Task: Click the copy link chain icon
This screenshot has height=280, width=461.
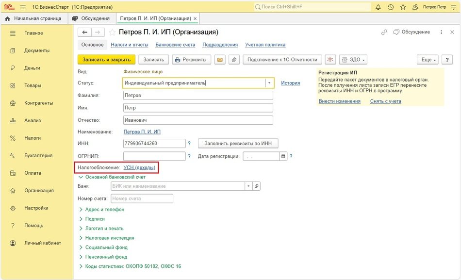Action: pyautogui.click(x=384, y=33)
